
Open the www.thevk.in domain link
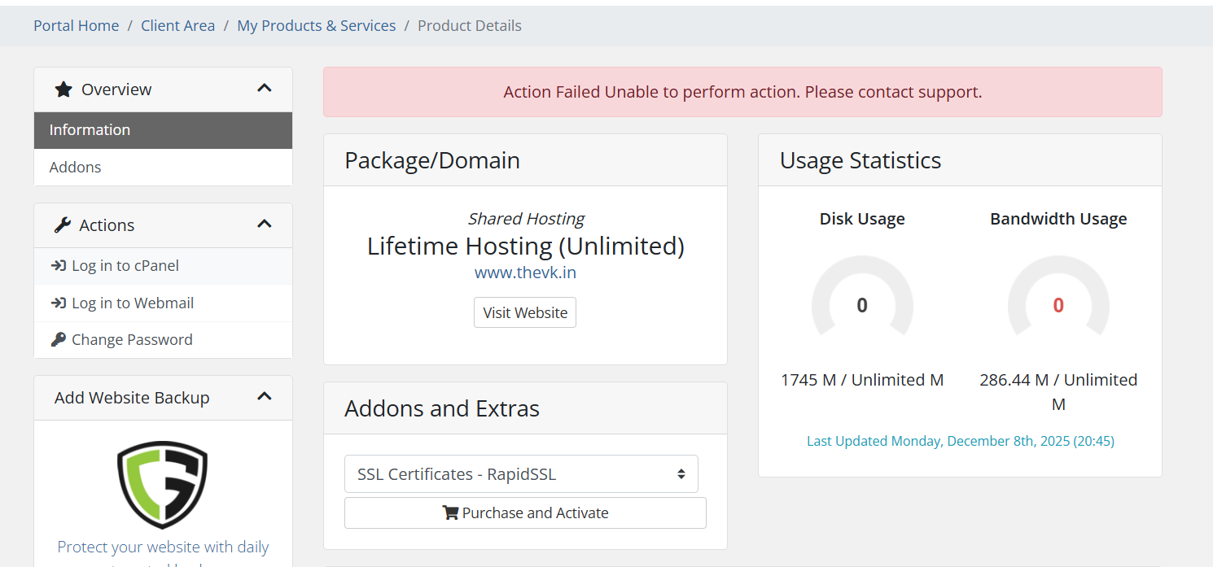(525, 273)
